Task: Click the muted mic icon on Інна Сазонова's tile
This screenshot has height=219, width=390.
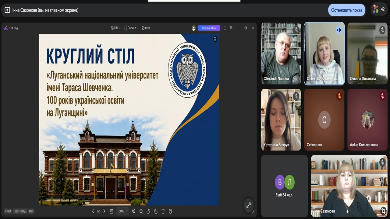Action: pyautogui.click(x=382, y=162)
